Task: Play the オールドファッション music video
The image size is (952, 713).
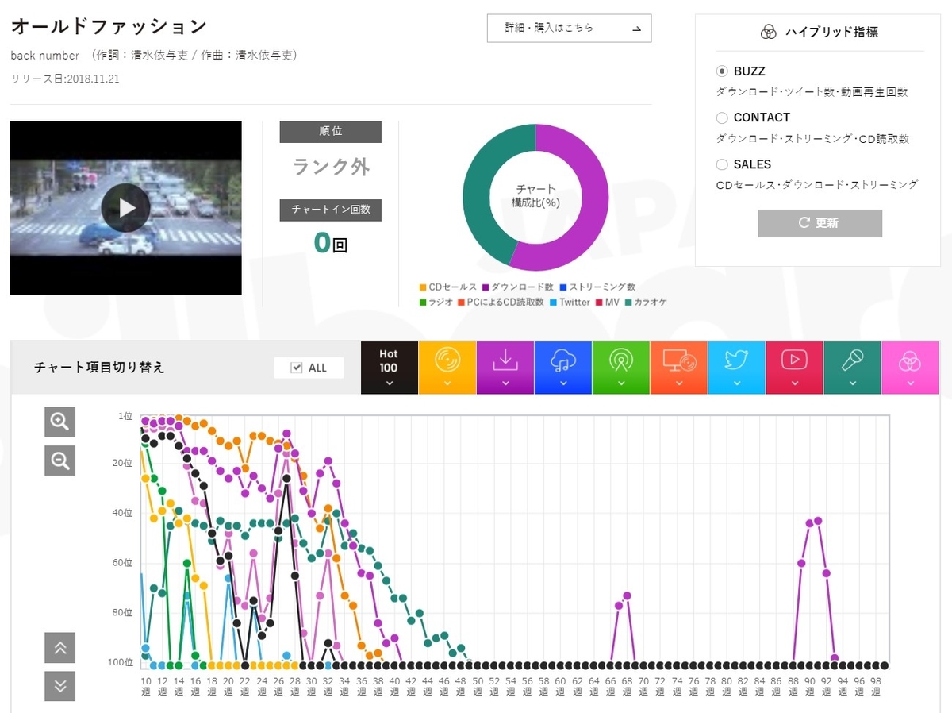Action: [x=126, y=208]
